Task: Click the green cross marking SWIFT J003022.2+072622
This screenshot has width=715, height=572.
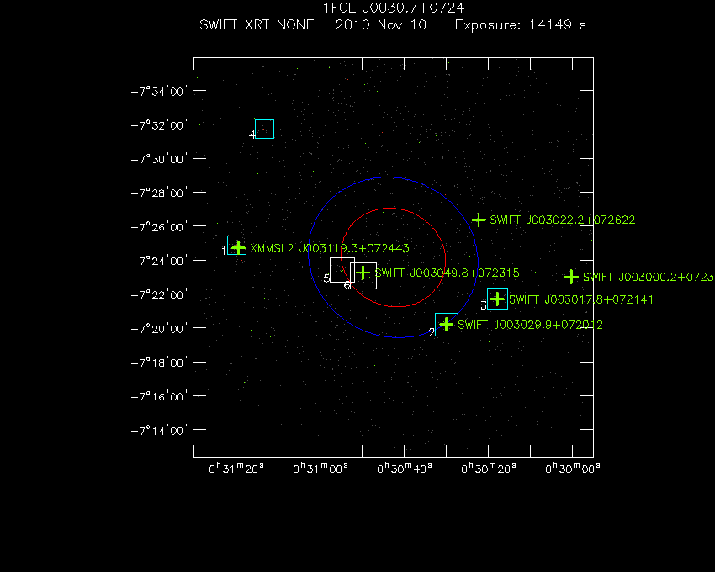Action: (x=479, y=220)
